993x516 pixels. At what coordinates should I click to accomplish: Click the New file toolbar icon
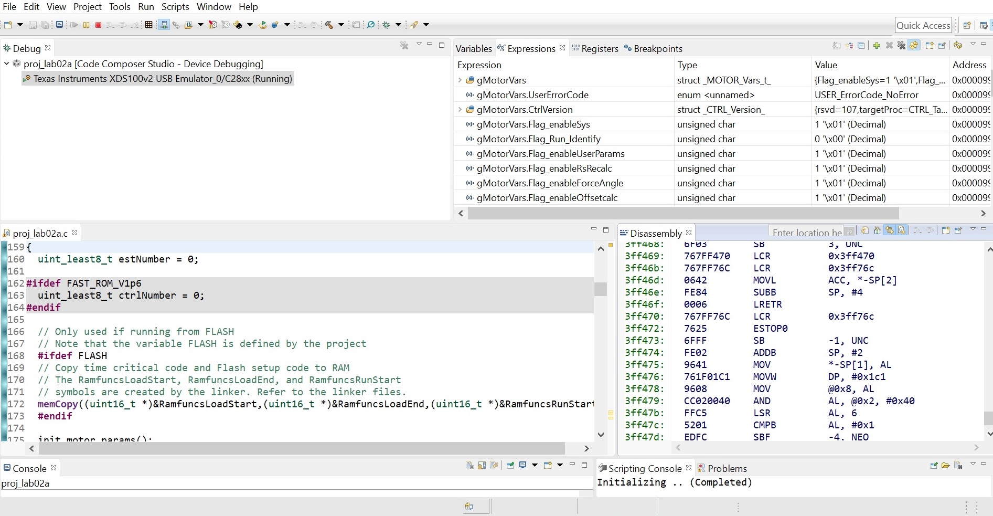pyautogui.click(x=8, y=25)
